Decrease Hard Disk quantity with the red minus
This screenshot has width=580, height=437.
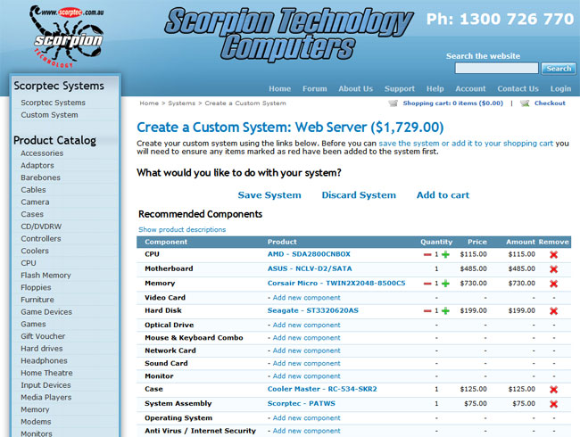pos(427,311)
